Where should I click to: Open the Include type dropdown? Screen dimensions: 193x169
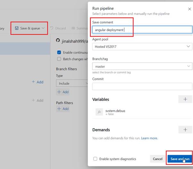tap(72, 83)
